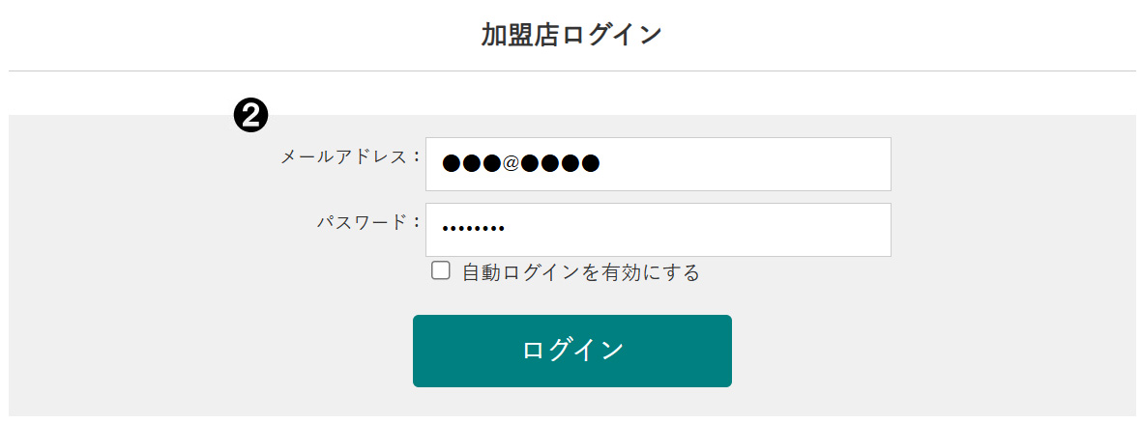Click the メールアドレス label text
Image resolution: width=1141 pixels, height=423 pixels.
tap(343, 156)
